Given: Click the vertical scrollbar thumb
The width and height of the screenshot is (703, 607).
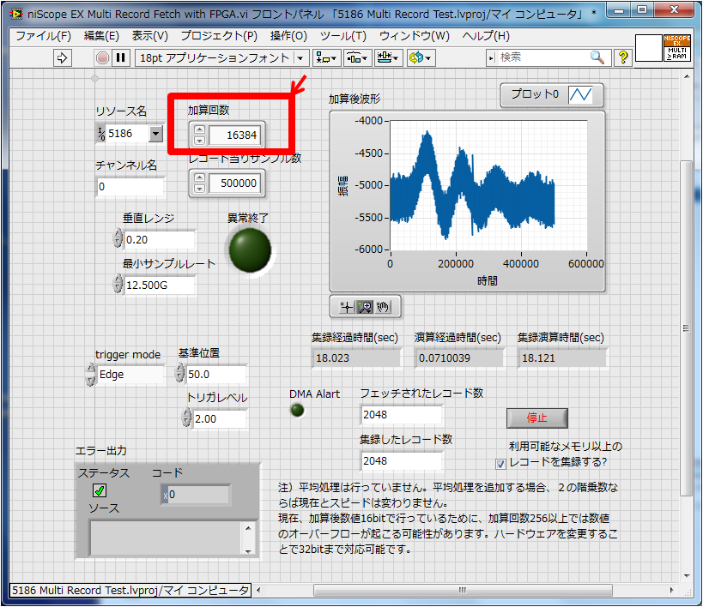Looking at the screenshot, I should [x=686, y=328].
